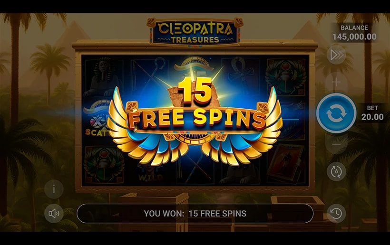Click the Balance amount display
The image size is (390, 245).
click(x=354, y=33)
